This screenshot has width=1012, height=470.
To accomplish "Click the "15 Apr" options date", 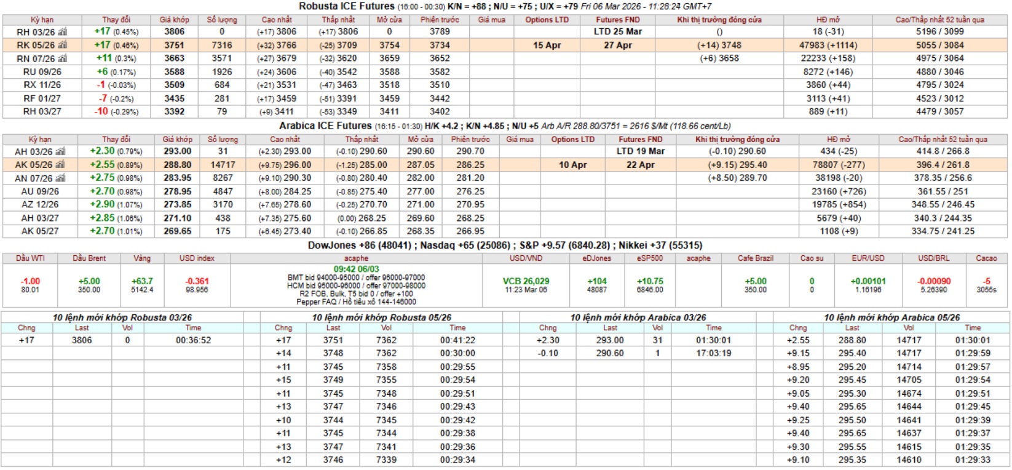I will tap(547, 45).
